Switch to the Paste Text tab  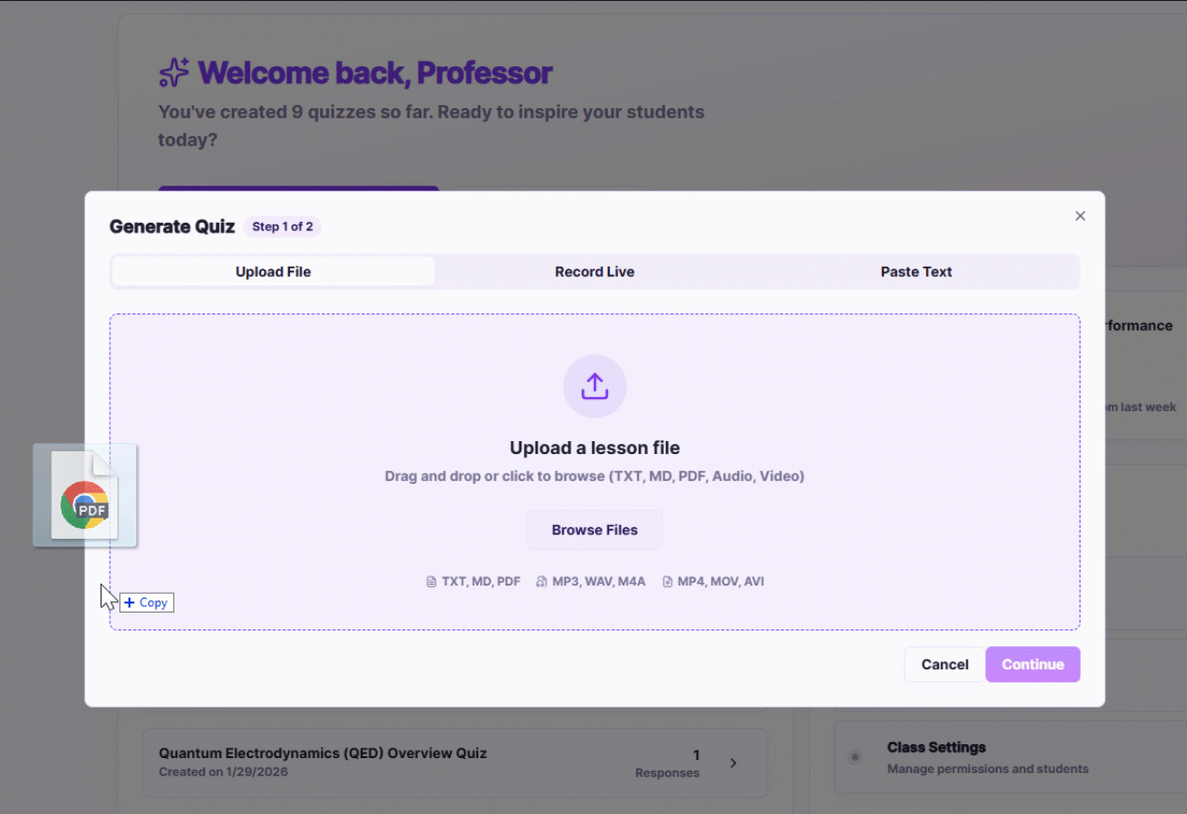(916, 271)
